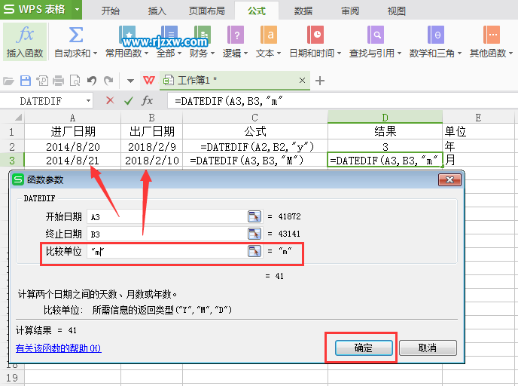Select the 进厂日期 header cell
This screenshot has height=386, width=518.
tap(73, 131)
